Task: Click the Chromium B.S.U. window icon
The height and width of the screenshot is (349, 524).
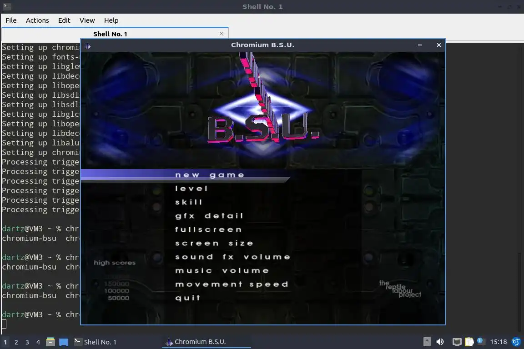Action: tap(88, 45)
